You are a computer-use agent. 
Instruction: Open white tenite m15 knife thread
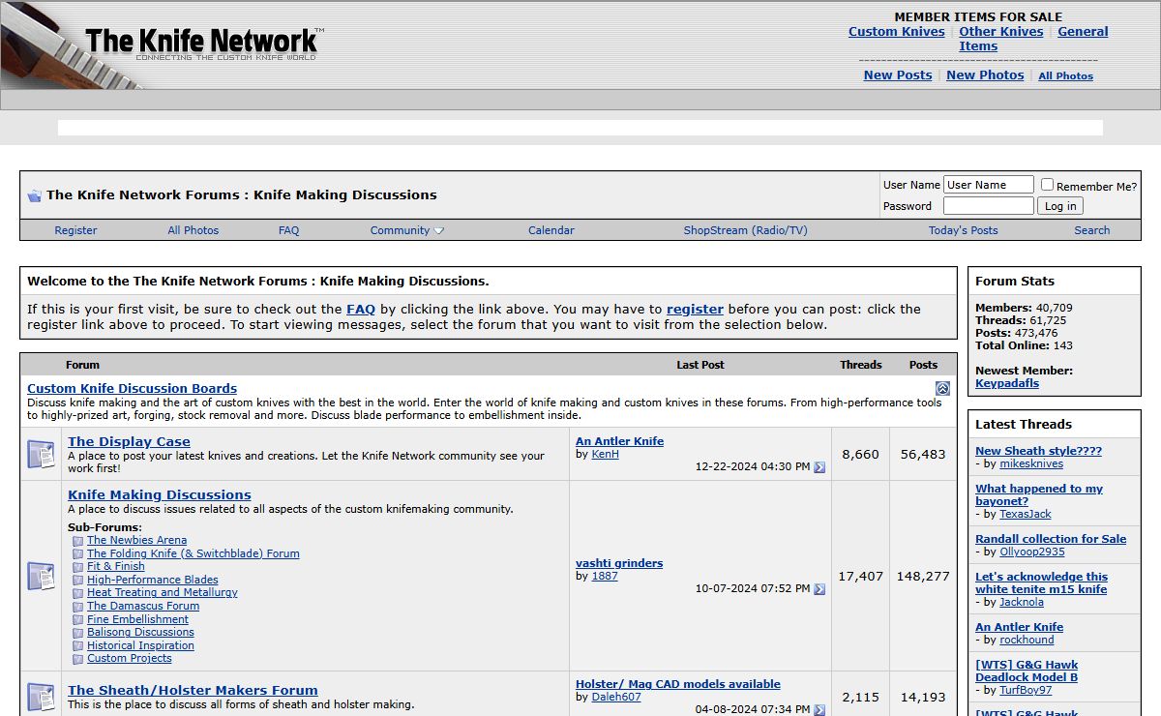[x=1042, y=582]
